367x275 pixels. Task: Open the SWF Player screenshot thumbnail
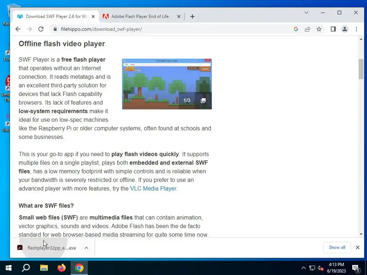tap(167, 84)
